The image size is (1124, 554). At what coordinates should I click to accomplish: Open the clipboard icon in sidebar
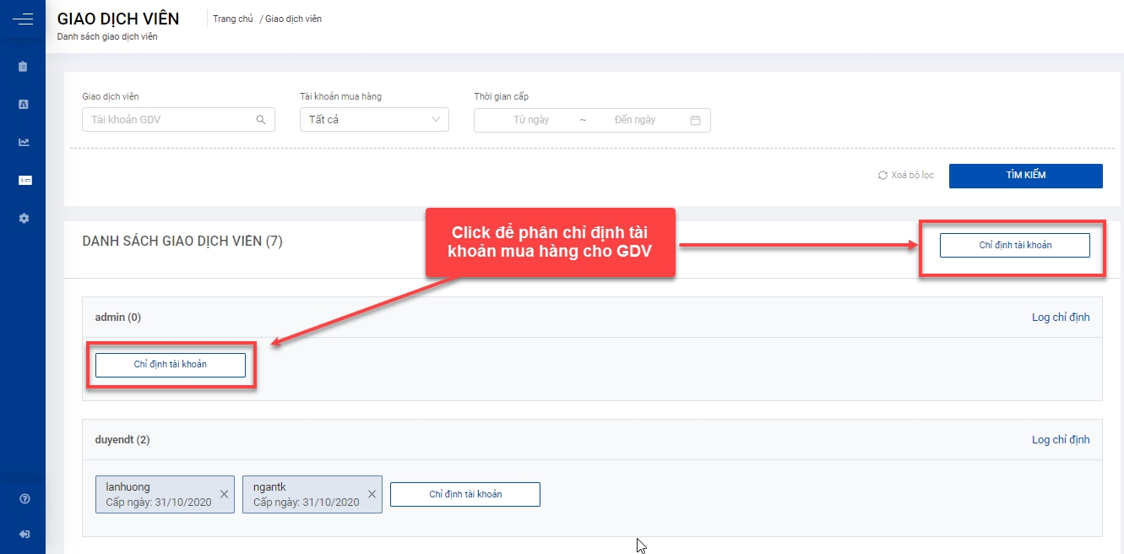tap(24, 67)
